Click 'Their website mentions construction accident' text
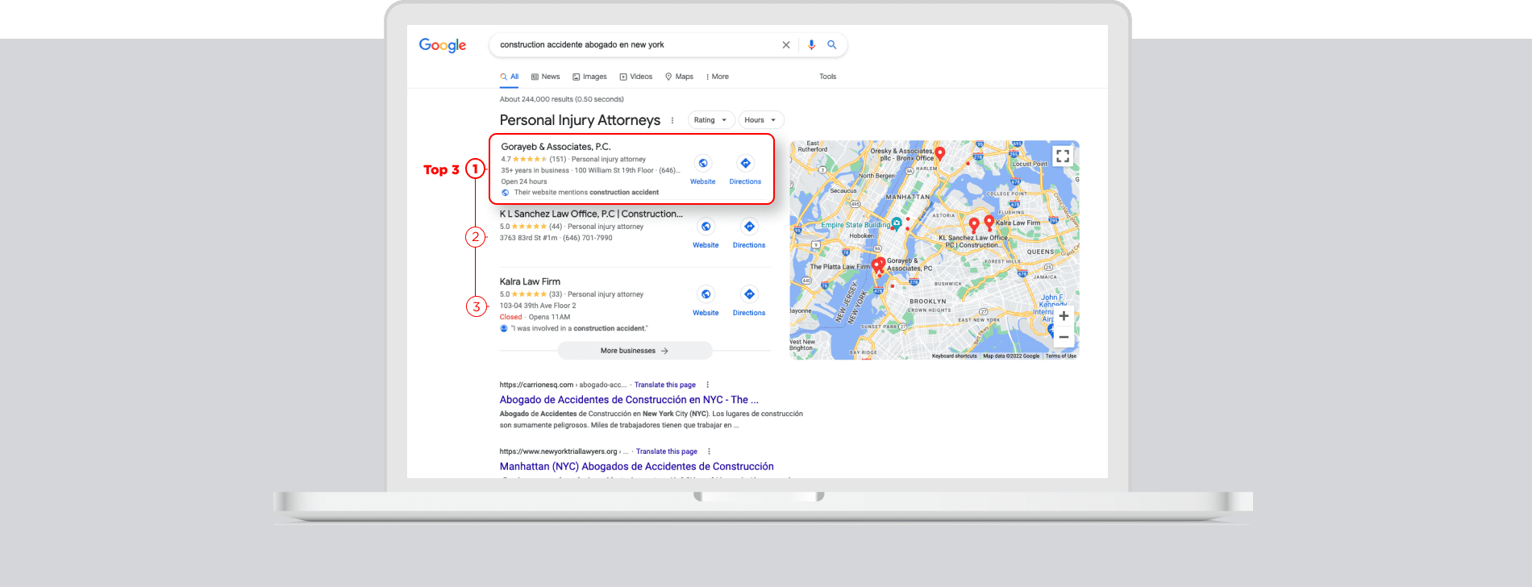This screenshot has height=587, width=1532. pyautogui.click(x=586, y=193)
